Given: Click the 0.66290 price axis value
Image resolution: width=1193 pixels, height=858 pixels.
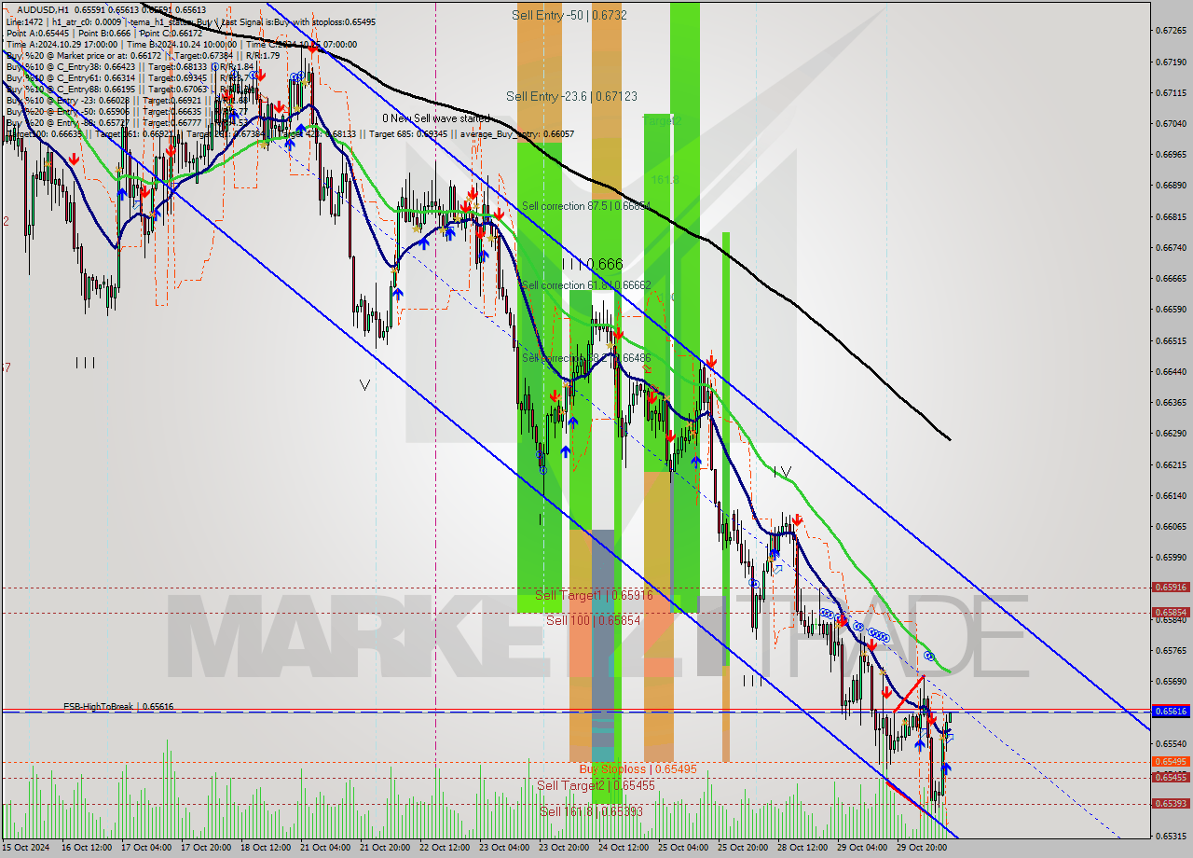Looking at the screenshot, I should point(1171,433).
